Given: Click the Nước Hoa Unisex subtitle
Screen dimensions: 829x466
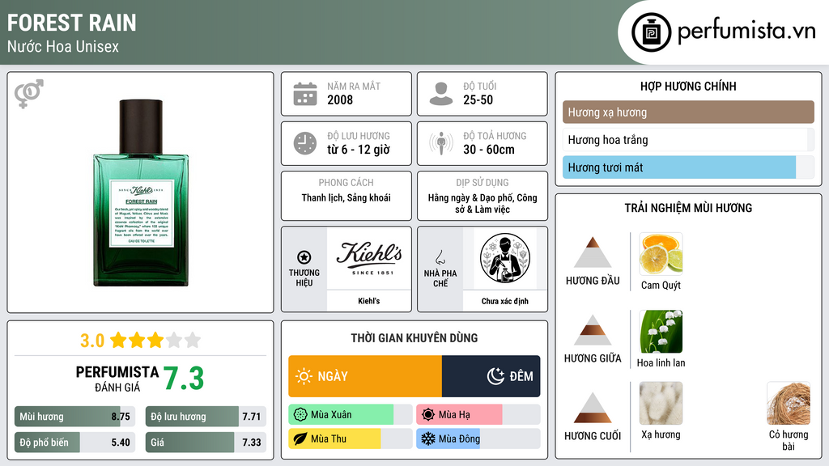Looking at the screenshot, I should click(x=63, y=46).
